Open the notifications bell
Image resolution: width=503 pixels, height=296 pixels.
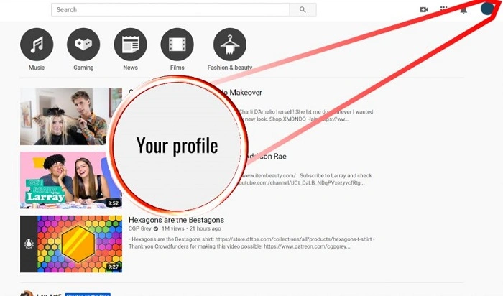464,9
